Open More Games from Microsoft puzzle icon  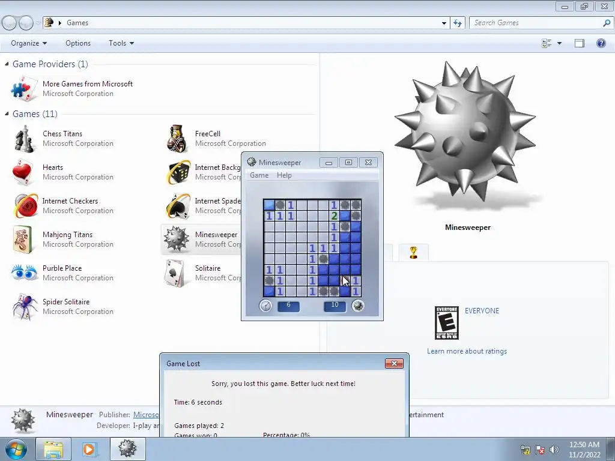pos(24,89)
